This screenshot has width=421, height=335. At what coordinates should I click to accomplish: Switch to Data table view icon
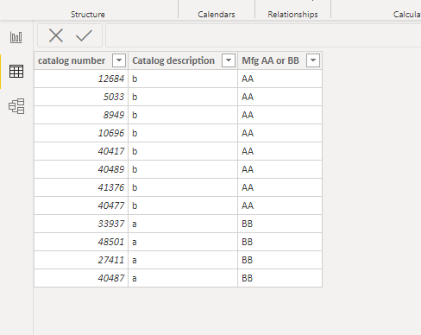pos(16,71)
